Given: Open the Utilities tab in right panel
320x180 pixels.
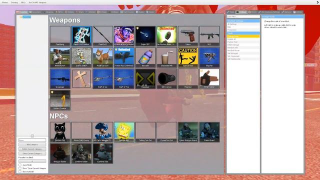Looking at the screenshot, I should pyautogui.click(x=297, y=12).
